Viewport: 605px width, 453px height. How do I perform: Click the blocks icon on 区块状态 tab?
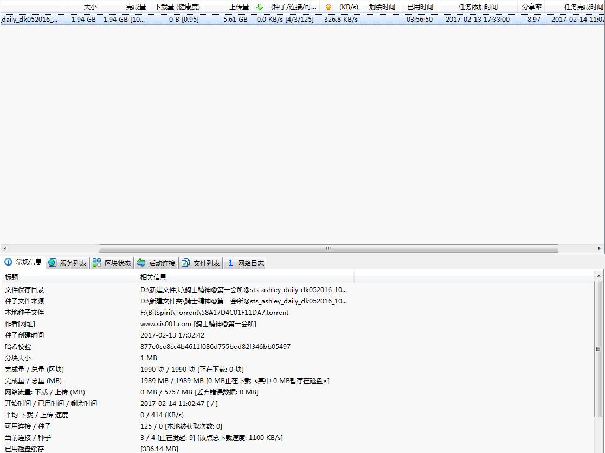97,263
